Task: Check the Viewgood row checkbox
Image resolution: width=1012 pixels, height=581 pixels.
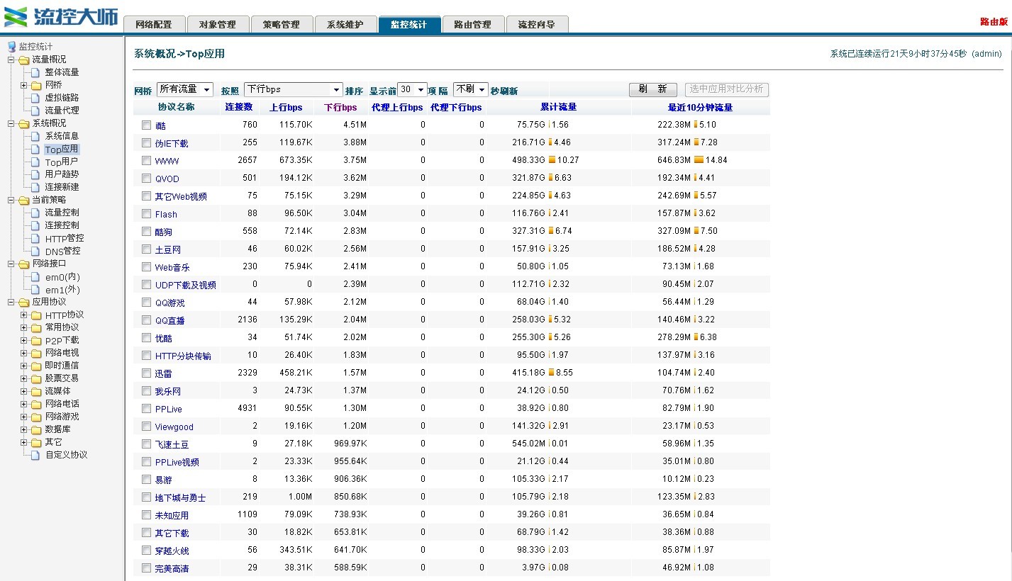Action: (146, 426)
